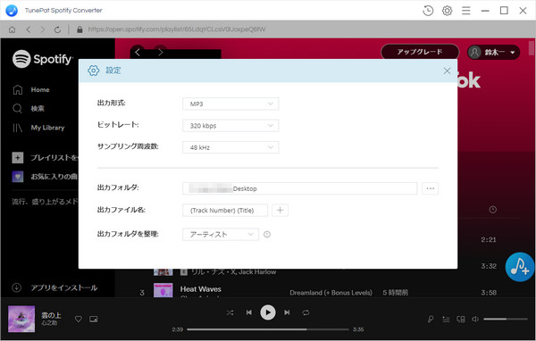Click now playing album art thumbnail

tap(21, 320)
